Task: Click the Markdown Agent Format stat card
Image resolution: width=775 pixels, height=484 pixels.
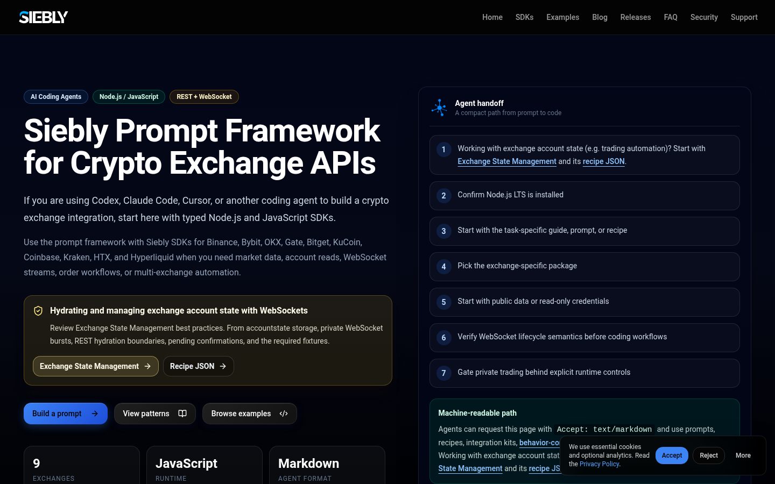Action: pyautogui.click(x=327, y=465)
